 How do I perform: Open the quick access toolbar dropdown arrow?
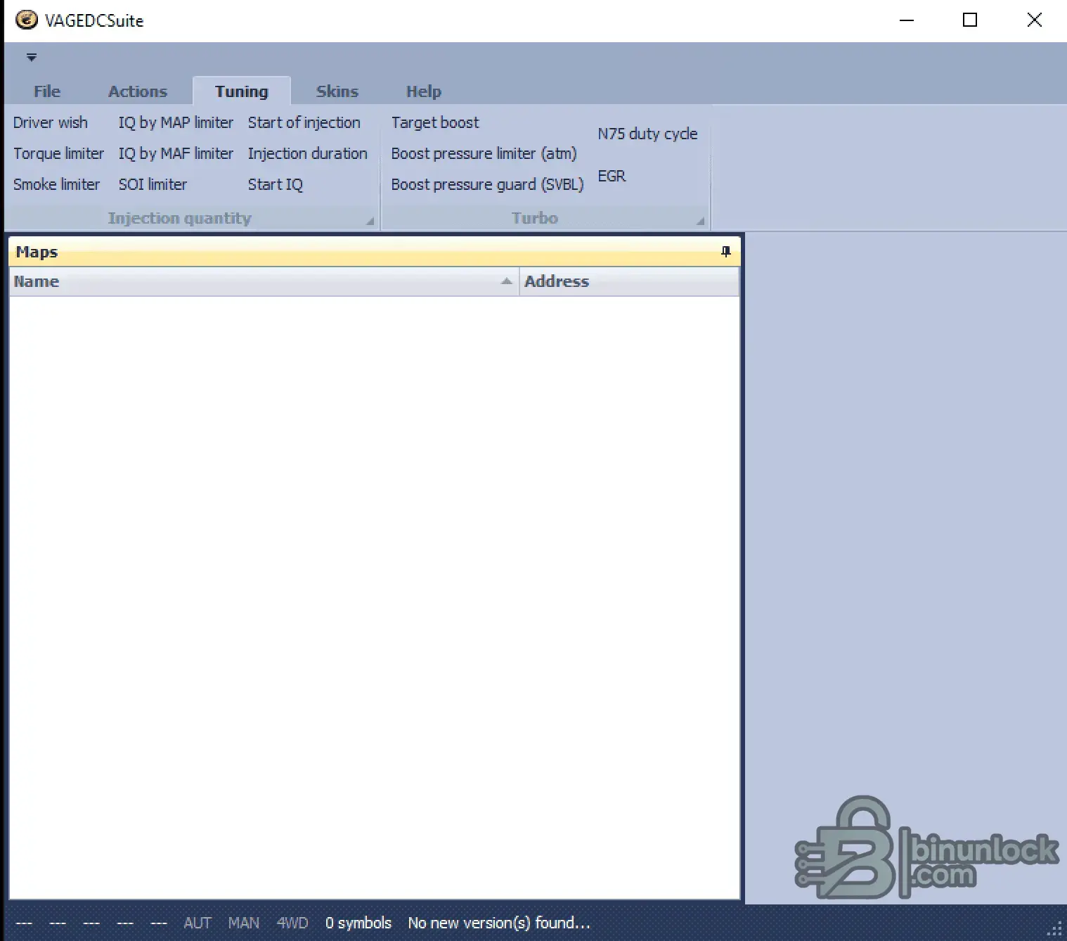tap(32, 57)
